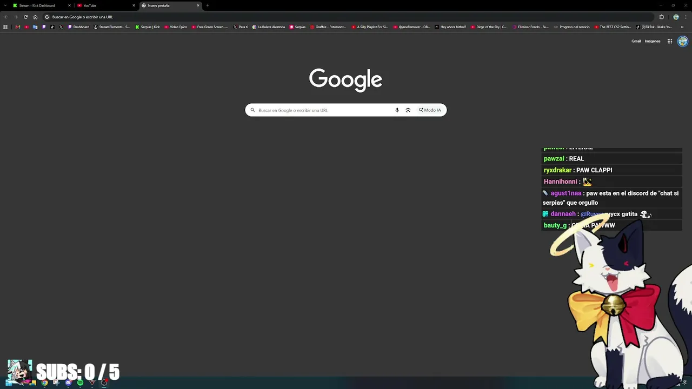The image size is (692, 389).
Task: Open the Chrome three-dot menu
Action: (686, 17)
